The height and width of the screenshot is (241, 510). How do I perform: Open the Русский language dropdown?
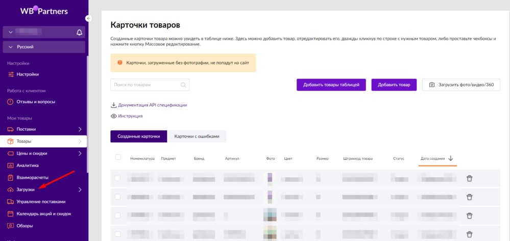click(x=44, y=47)
